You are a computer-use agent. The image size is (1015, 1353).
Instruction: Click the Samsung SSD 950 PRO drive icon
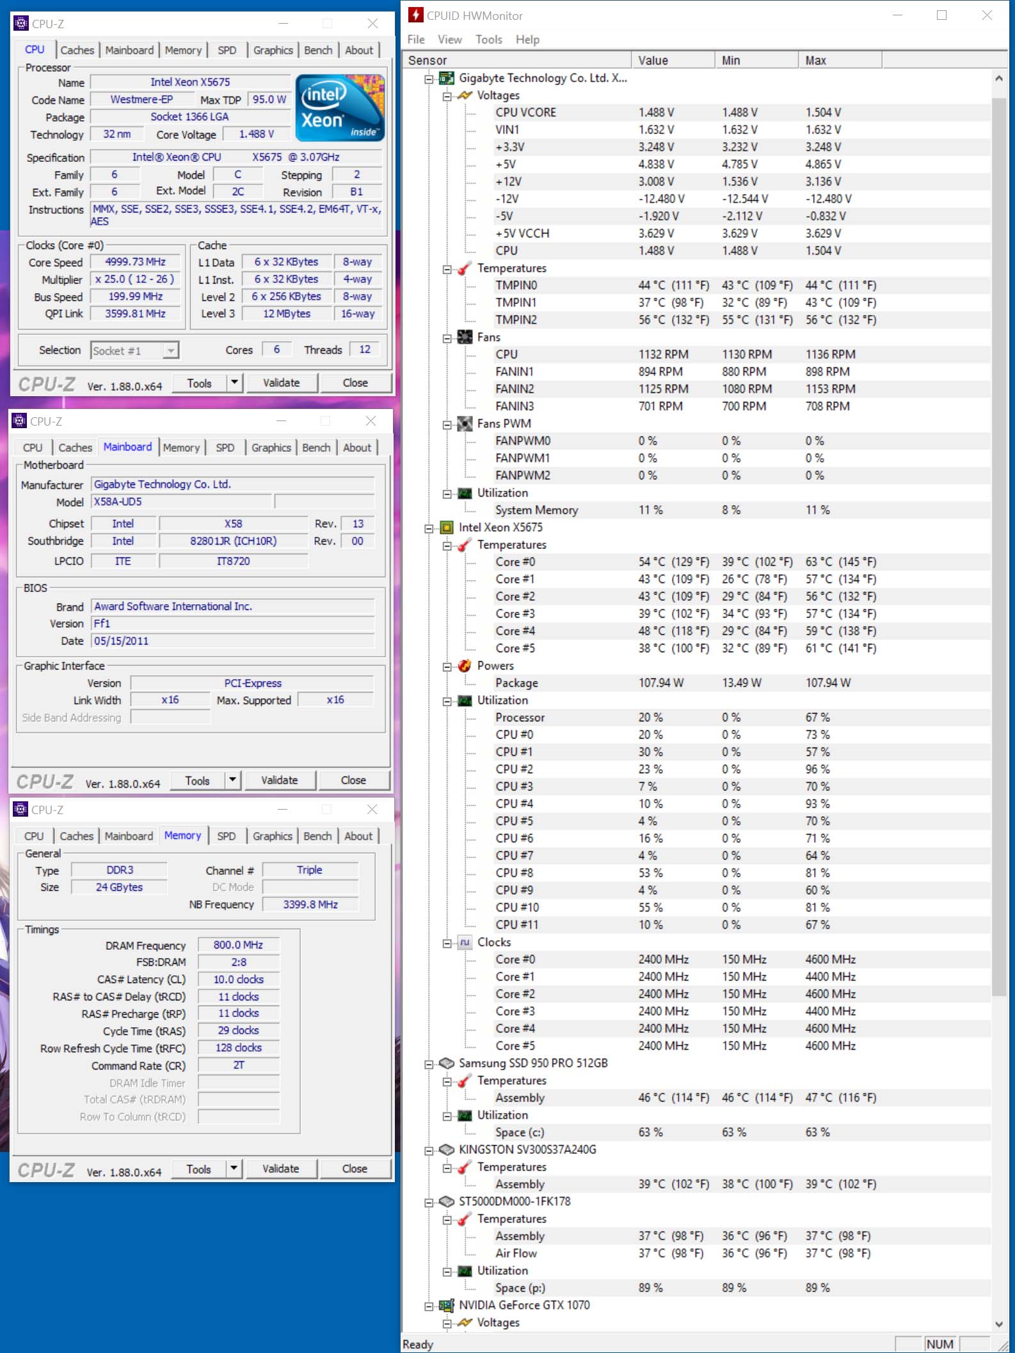pos(447,1063)
